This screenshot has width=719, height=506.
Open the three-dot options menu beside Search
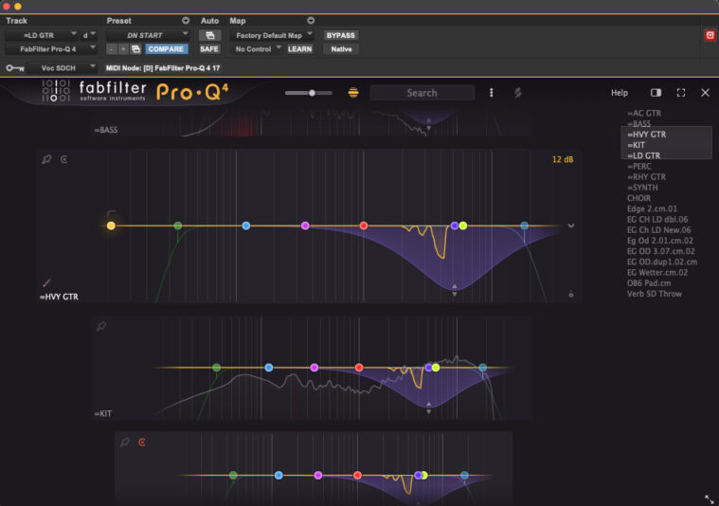[x=491, y=93]
